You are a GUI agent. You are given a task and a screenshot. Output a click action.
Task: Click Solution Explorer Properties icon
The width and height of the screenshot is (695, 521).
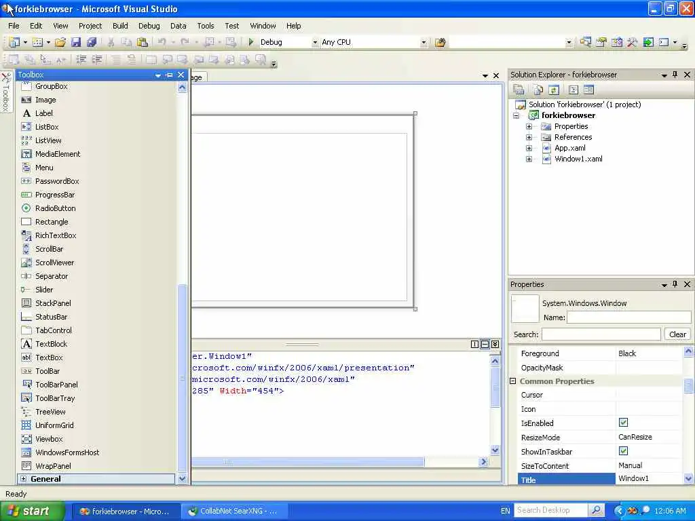click(519, 90)
